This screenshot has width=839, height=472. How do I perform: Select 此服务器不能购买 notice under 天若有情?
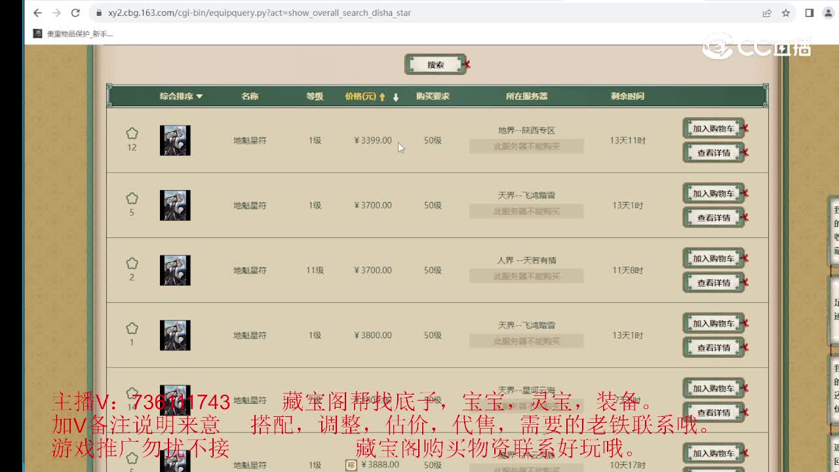pos(526,276)
